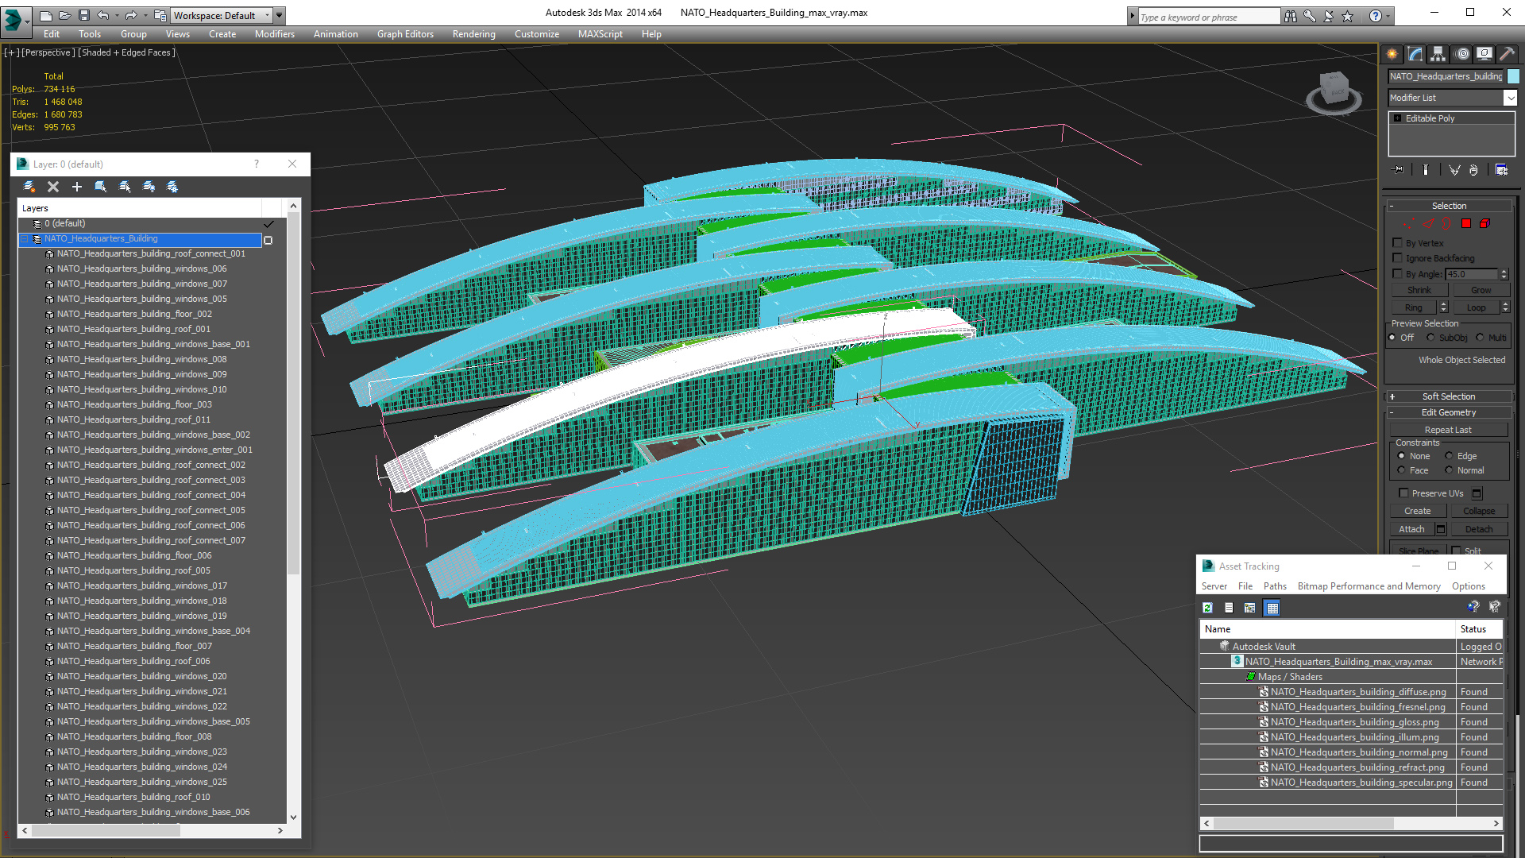Image resolution: width=1525 pixels, height=858 pixels.
Task: Select Vertex sub-object level icon
Action: pos(1407,224)
